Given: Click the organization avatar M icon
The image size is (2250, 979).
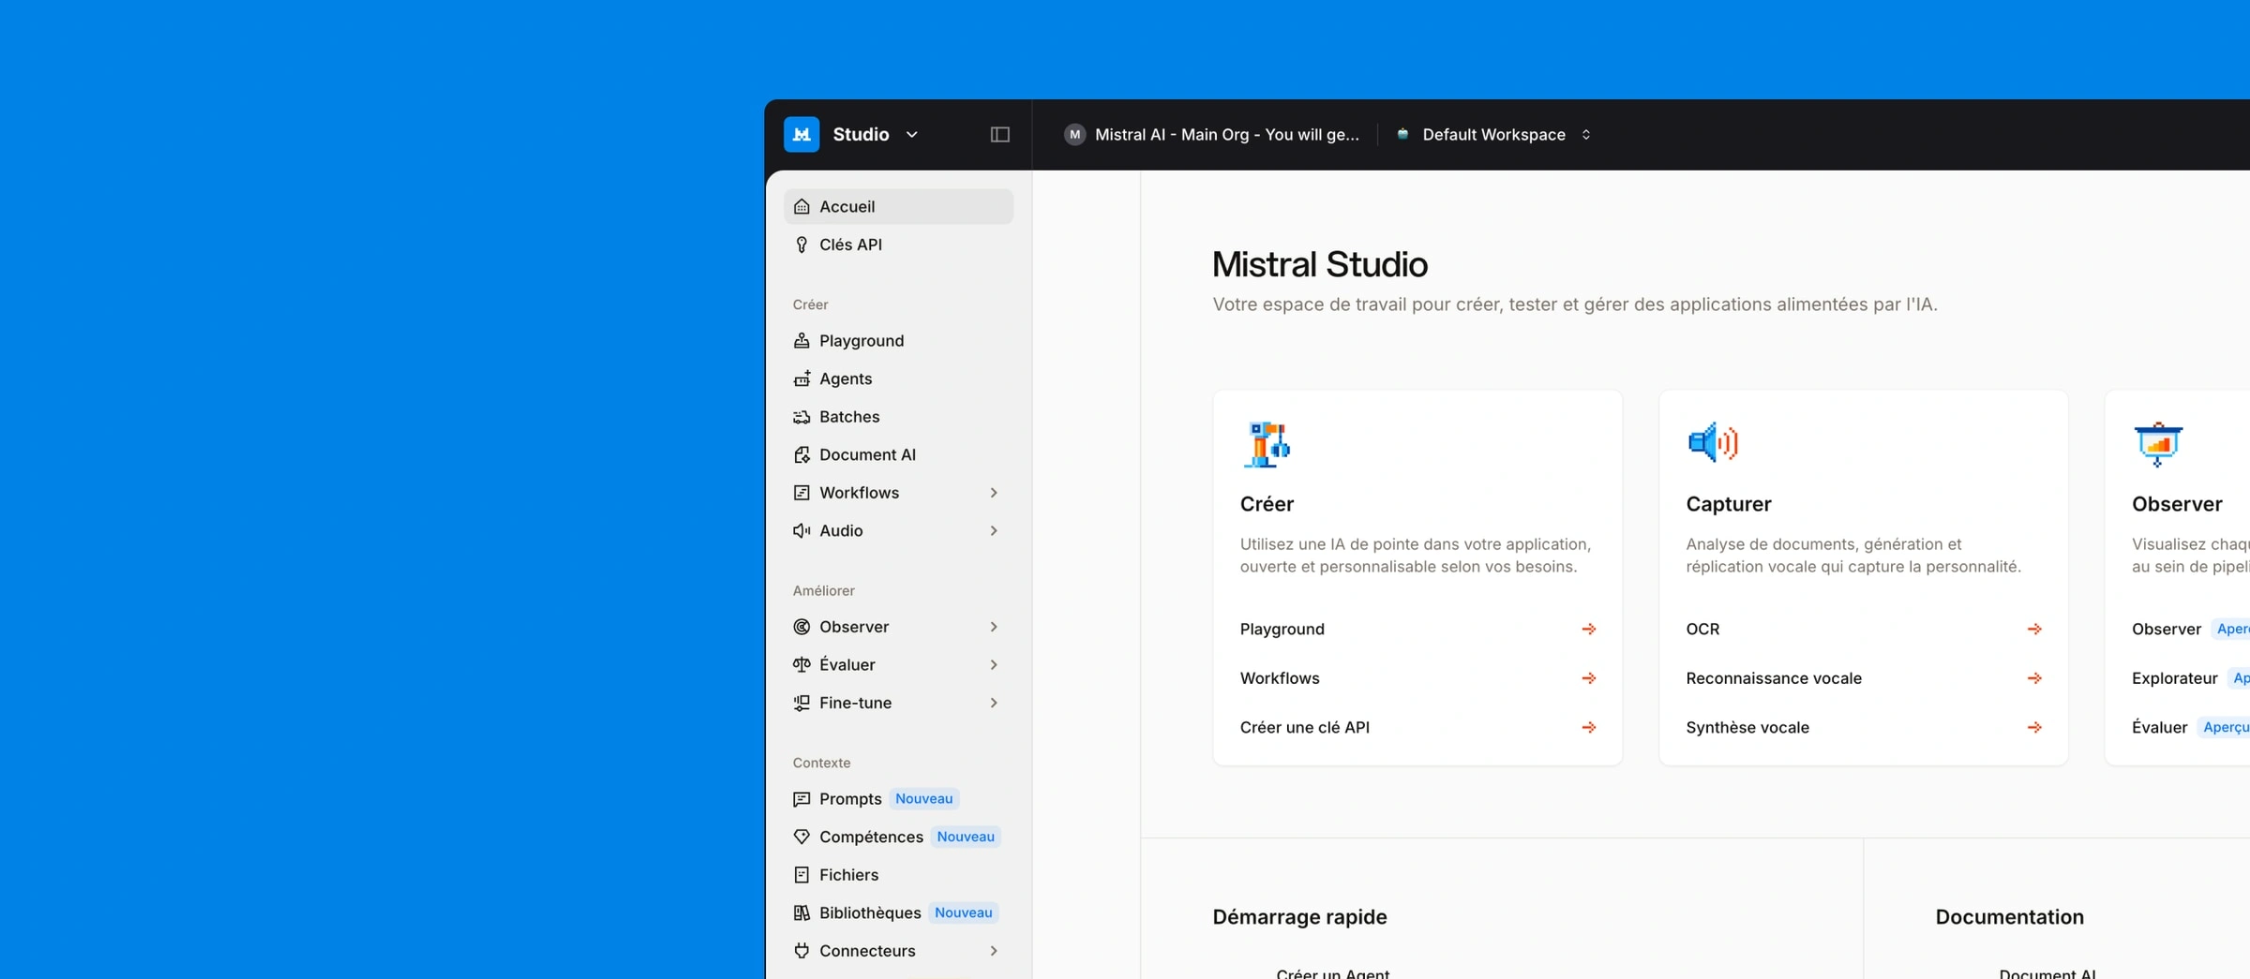Looking at the screenshot, I should click(1074, 134).
